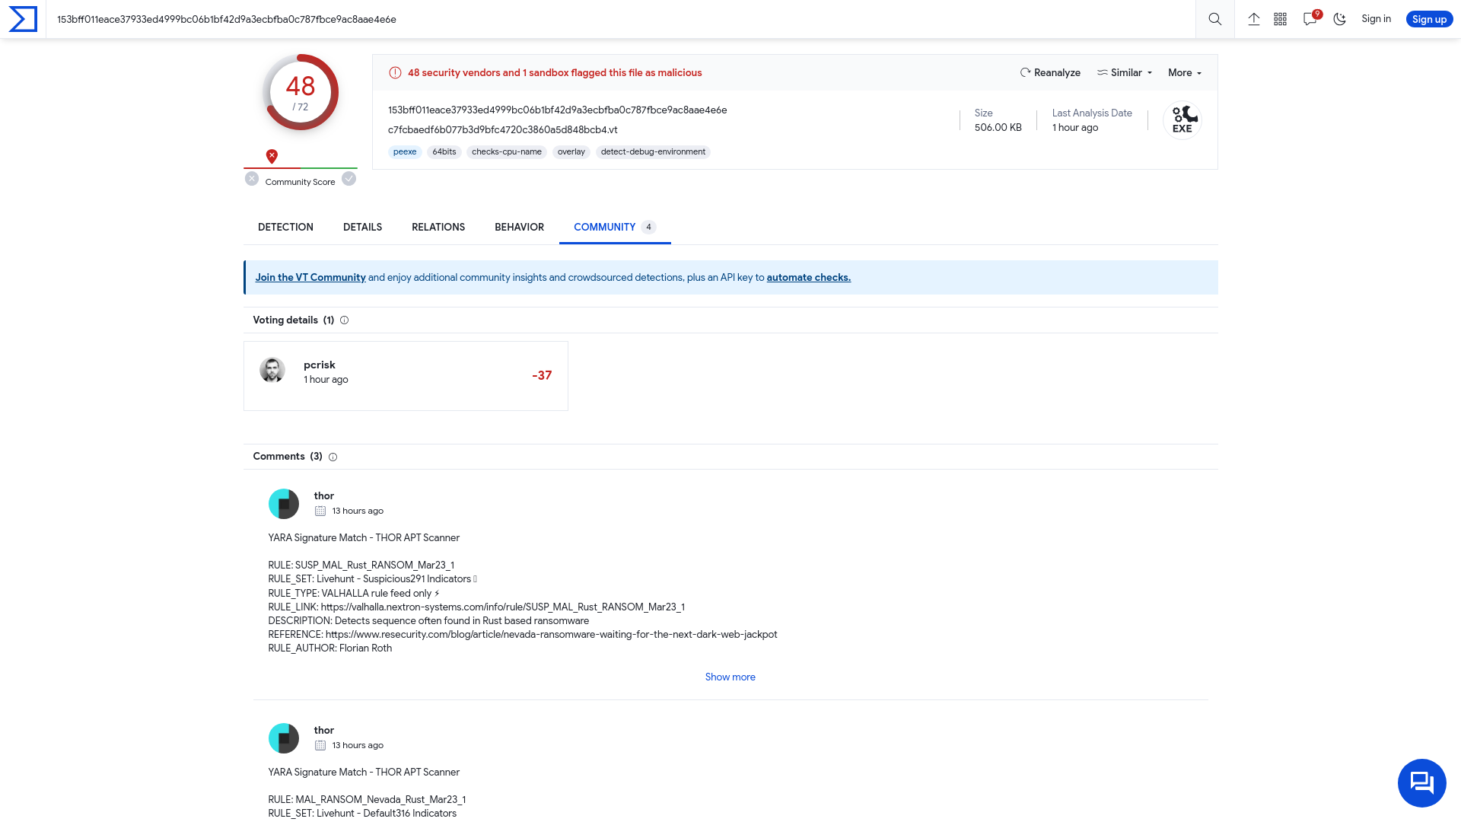
Task: Click the -37 vote score
Action: (542, 375)
